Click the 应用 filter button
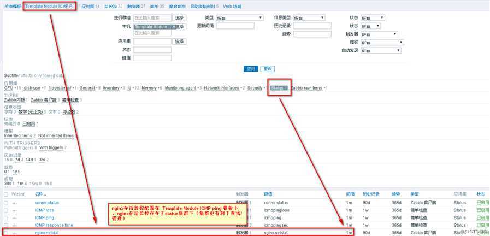 251,69
